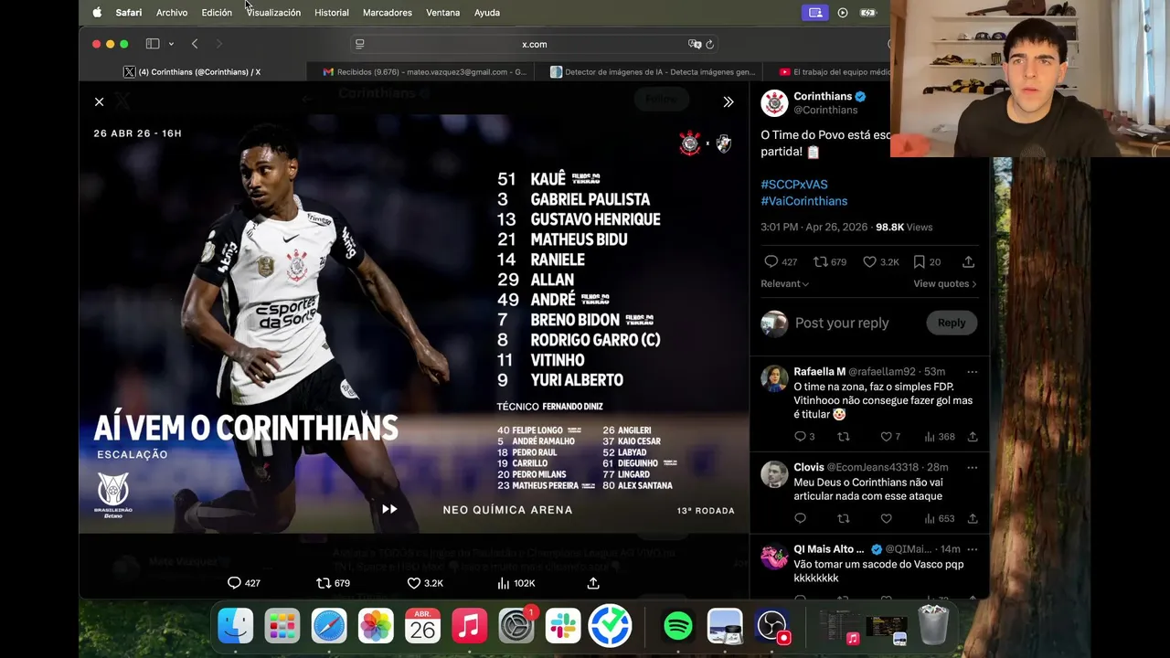The image size is (1170, 658).
Task: Open Clovis's profile name
Action: coord(808,468)
